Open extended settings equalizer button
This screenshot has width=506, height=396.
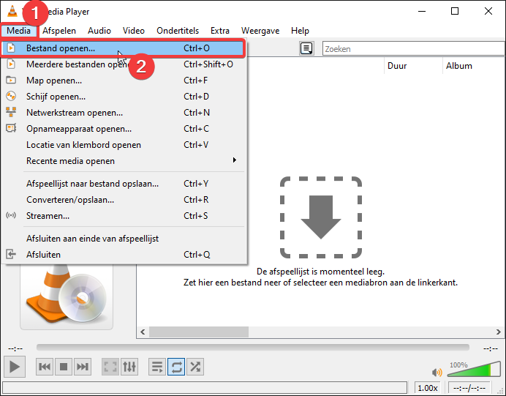129,367
